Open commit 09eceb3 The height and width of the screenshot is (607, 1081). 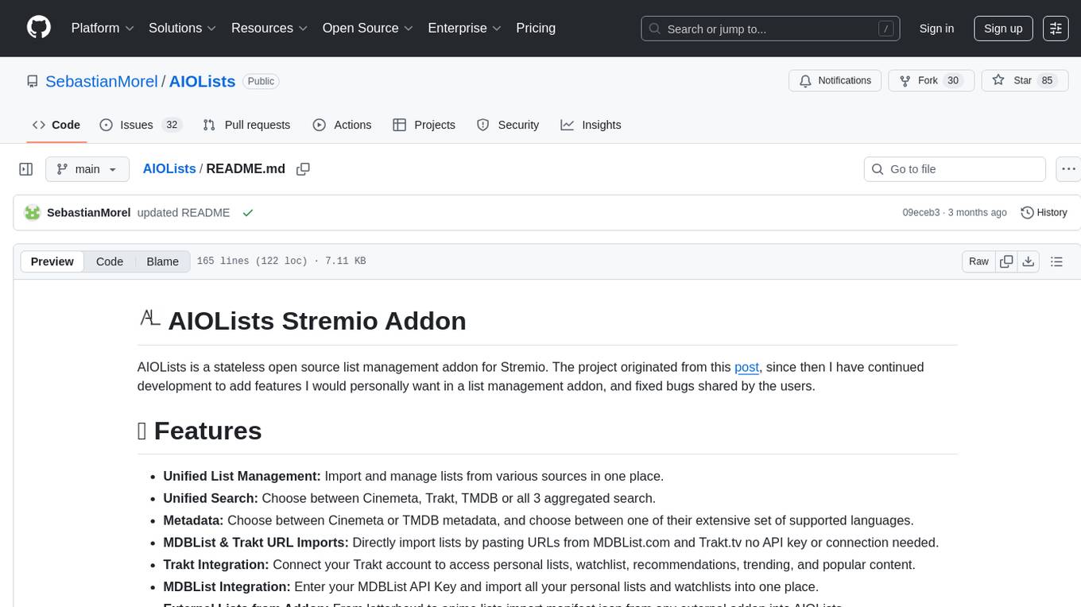coord(921,213)
